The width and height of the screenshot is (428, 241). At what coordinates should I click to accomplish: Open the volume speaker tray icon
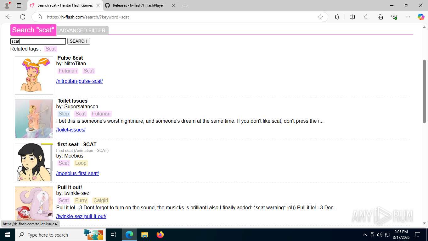coord(380,235)
